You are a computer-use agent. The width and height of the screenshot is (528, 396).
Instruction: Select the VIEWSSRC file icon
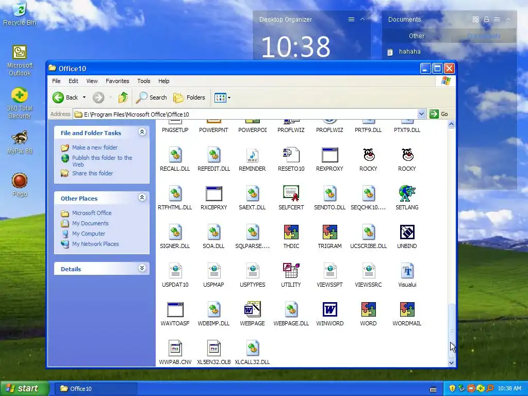368,271
